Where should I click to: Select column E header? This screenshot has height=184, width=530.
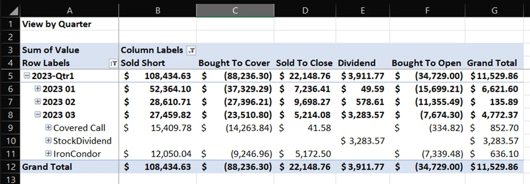click(362, 11)
